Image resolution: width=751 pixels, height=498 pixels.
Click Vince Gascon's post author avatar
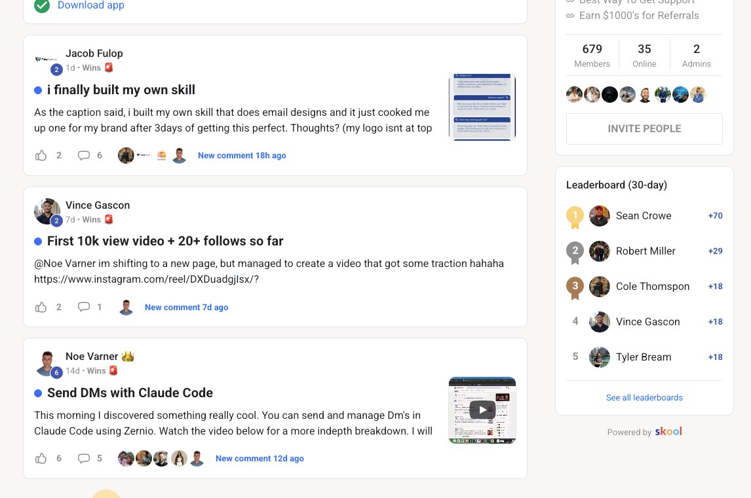(x=47, y=211)
